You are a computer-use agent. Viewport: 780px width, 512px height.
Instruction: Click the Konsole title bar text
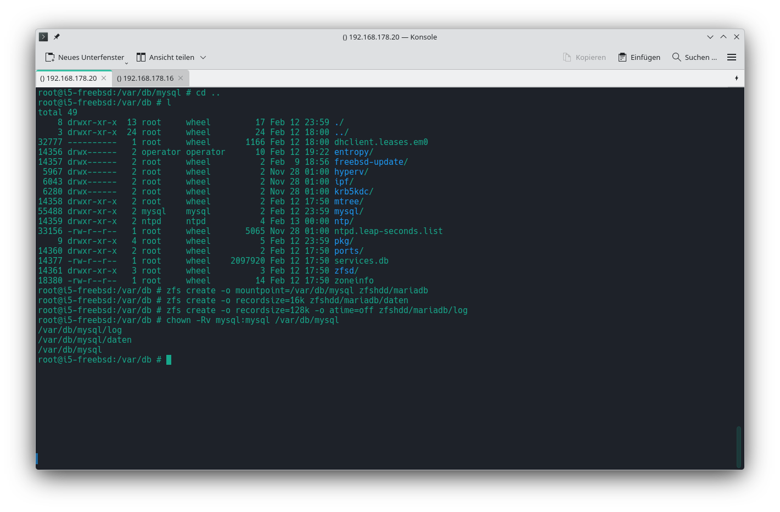(x=390, y=37)
